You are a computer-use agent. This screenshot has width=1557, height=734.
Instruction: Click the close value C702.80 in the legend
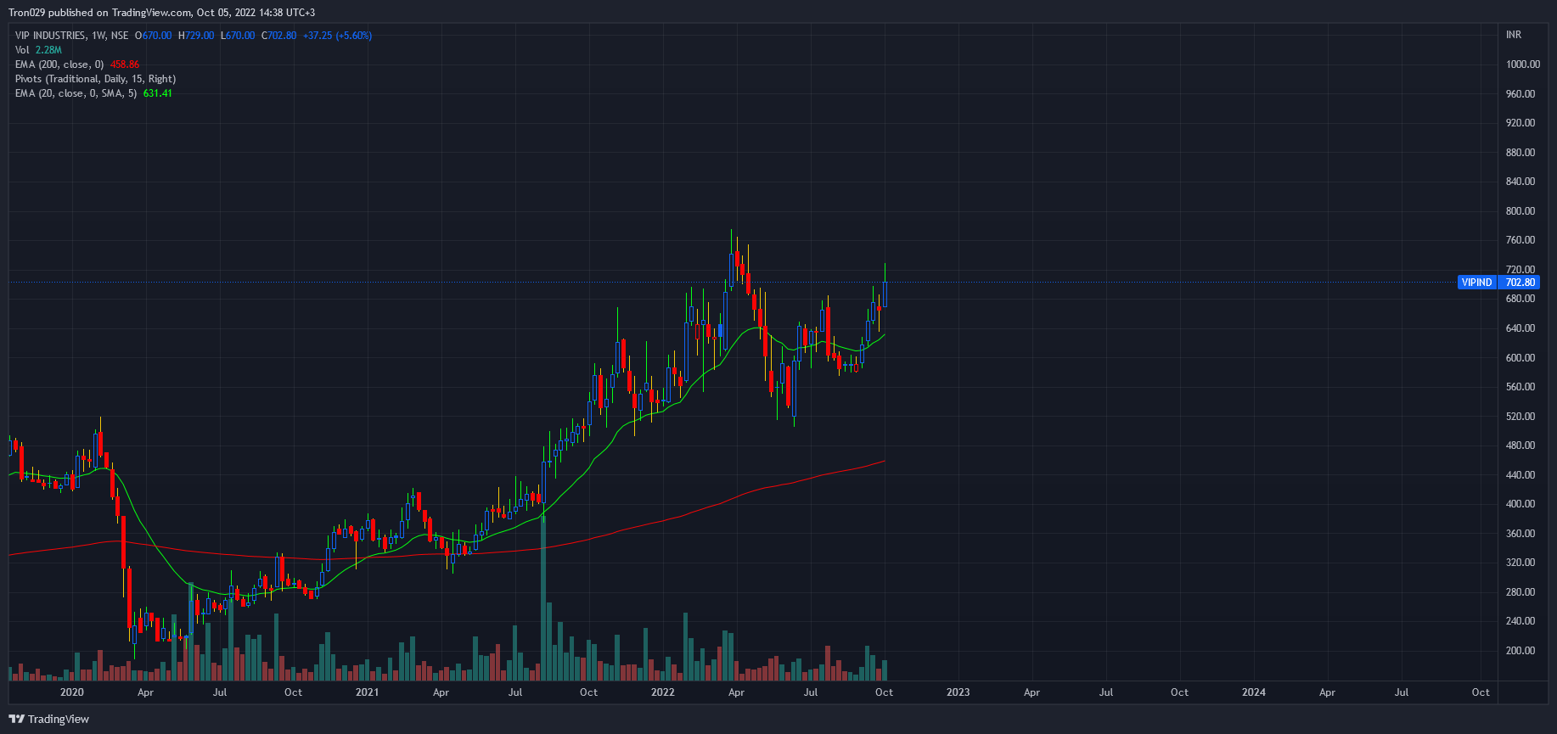[279, 36]
